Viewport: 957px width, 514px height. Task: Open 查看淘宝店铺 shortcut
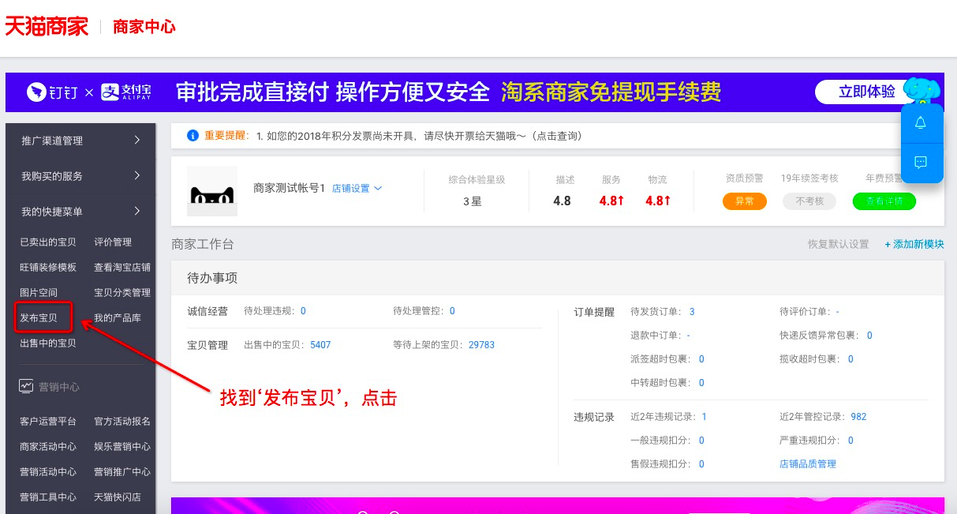pos(122,268)
